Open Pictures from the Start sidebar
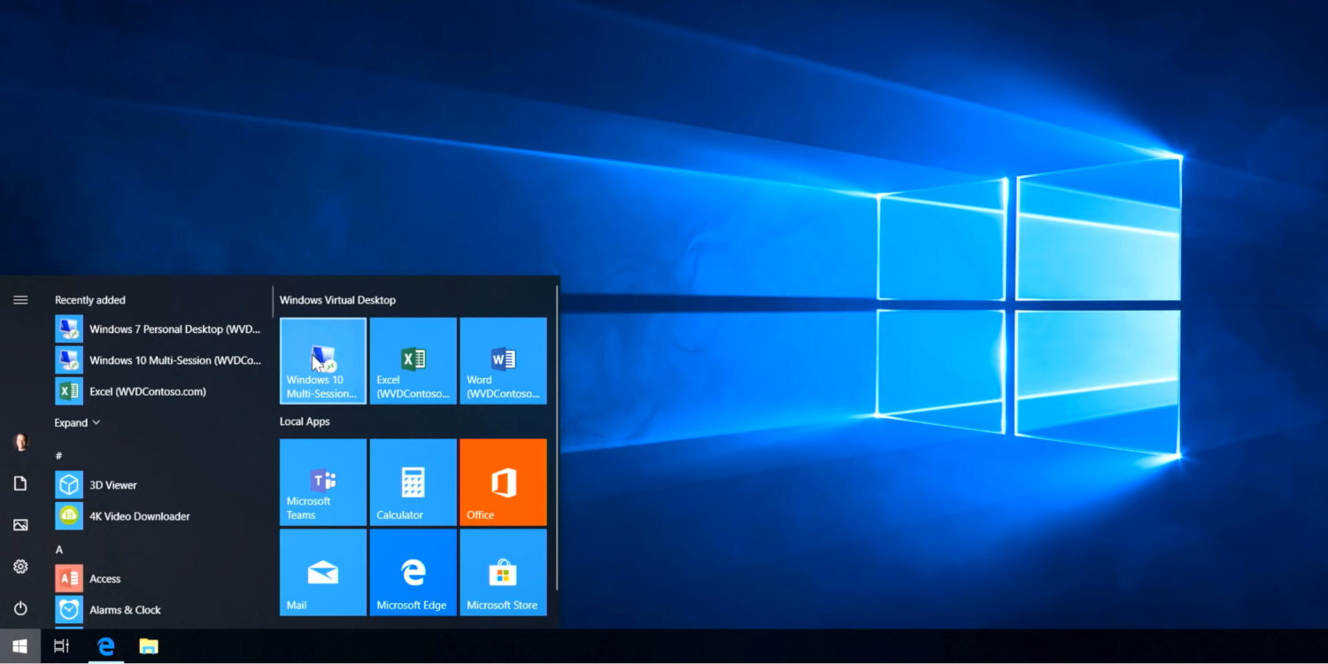 click(x=19, y=524)
